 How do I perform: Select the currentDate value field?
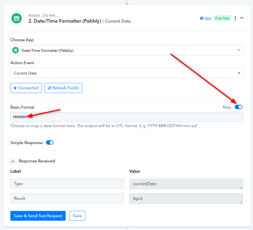[186, 184]
